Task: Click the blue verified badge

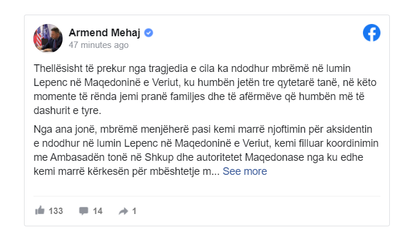Action: [149, 32]
